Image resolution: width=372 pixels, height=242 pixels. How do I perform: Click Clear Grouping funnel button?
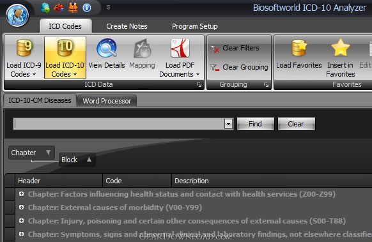coord(240,67)
